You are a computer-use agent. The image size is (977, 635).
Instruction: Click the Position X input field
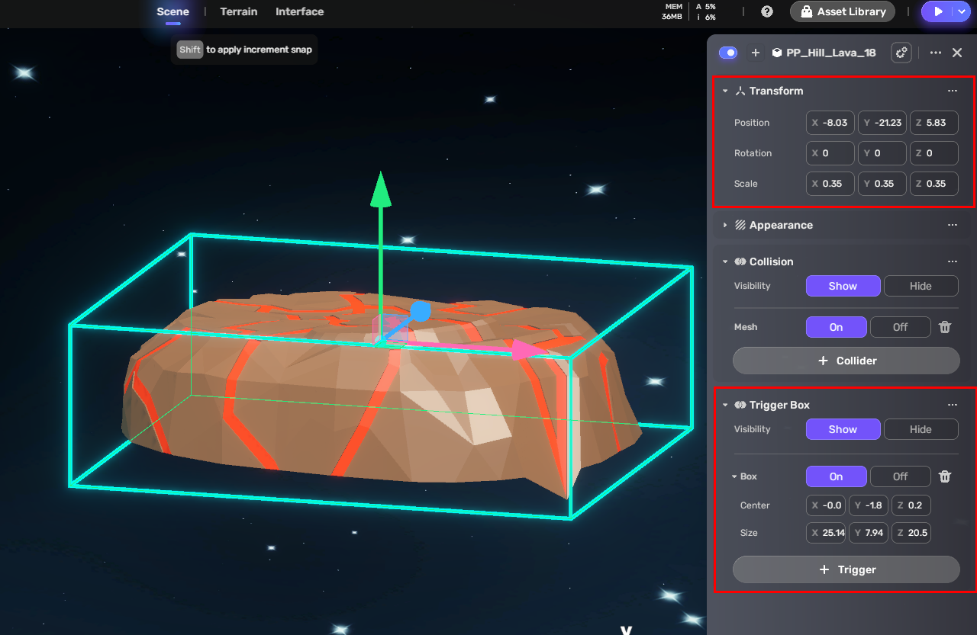pos(830,123)
